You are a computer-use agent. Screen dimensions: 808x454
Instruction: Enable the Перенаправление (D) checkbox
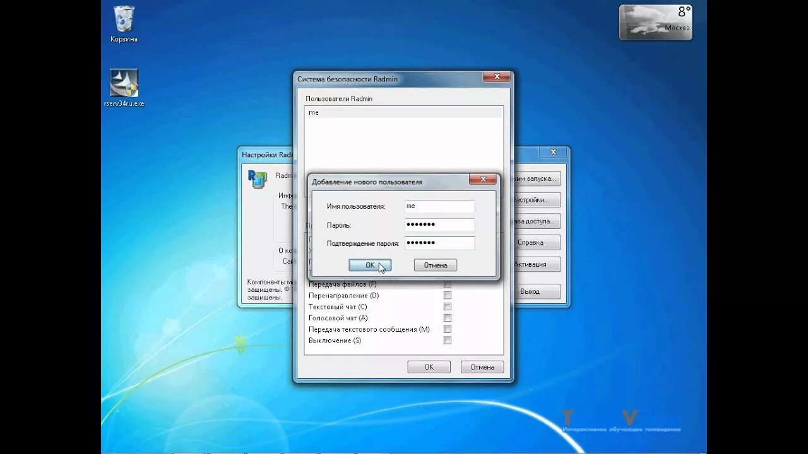click(448, 295)
